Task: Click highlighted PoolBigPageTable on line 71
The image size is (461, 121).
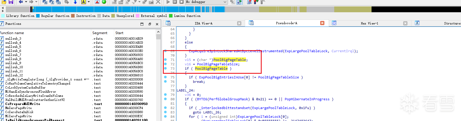Action: point(230,60)
